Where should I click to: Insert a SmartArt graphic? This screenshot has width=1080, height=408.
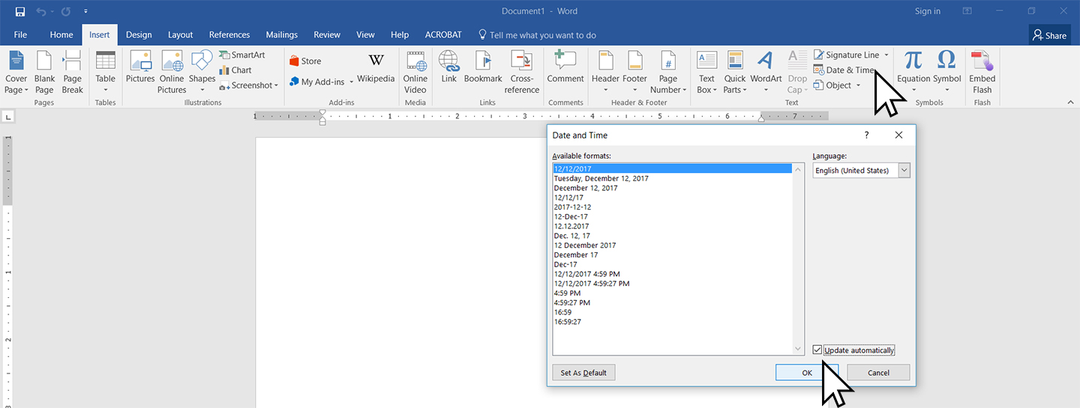242,55
